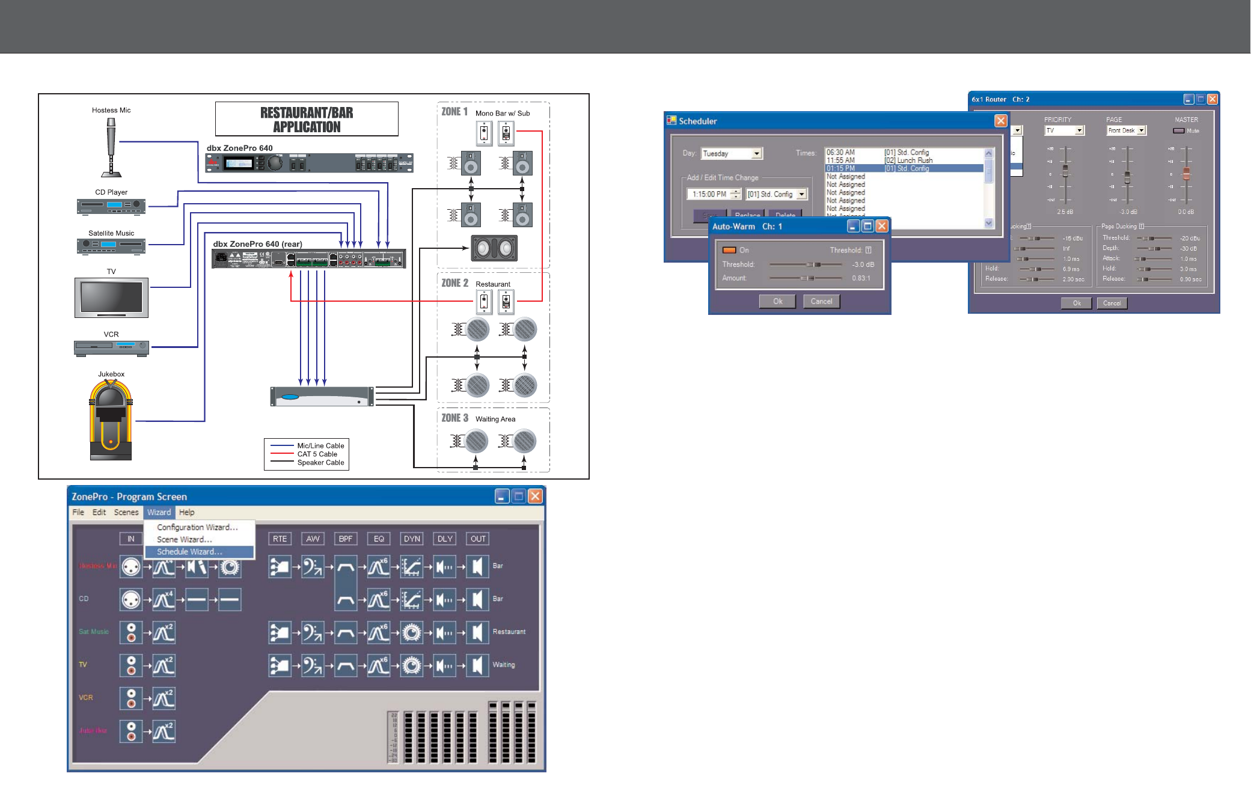Click Cancel in Auto-Warm dialog

click(821, 302)
